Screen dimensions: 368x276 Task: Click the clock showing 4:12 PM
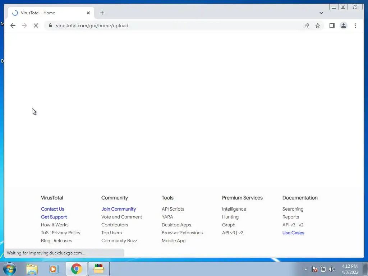pyautogui.click(x=350, y=266)
